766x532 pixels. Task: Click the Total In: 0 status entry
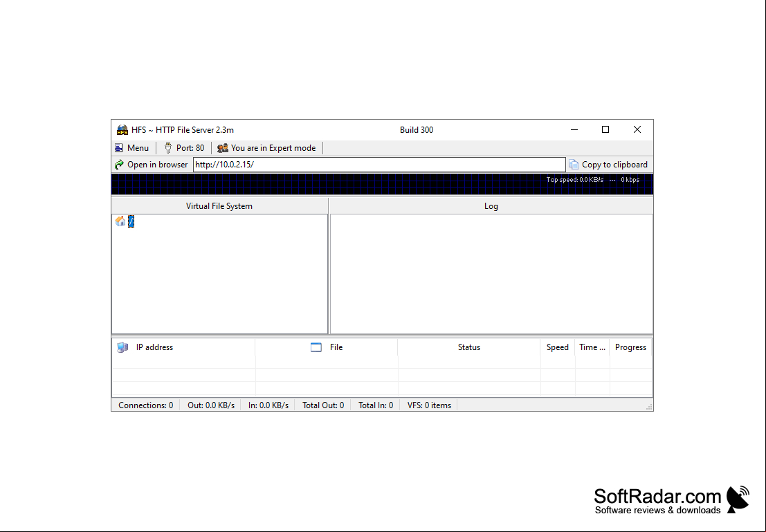(x=376, y=405)
